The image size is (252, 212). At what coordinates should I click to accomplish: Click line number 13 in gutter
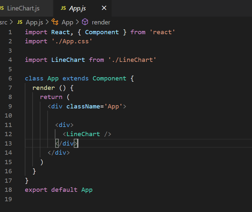(x=8, y=143)
